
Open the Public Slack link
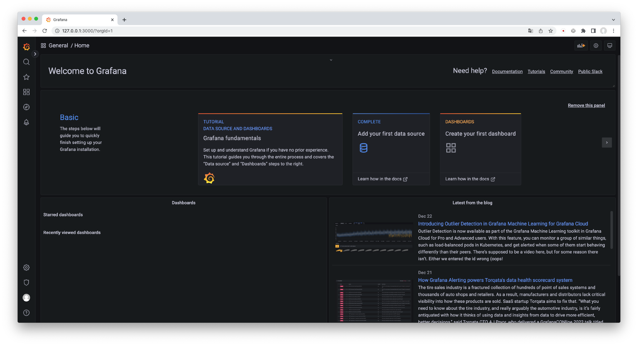click(x=590, y=71)
